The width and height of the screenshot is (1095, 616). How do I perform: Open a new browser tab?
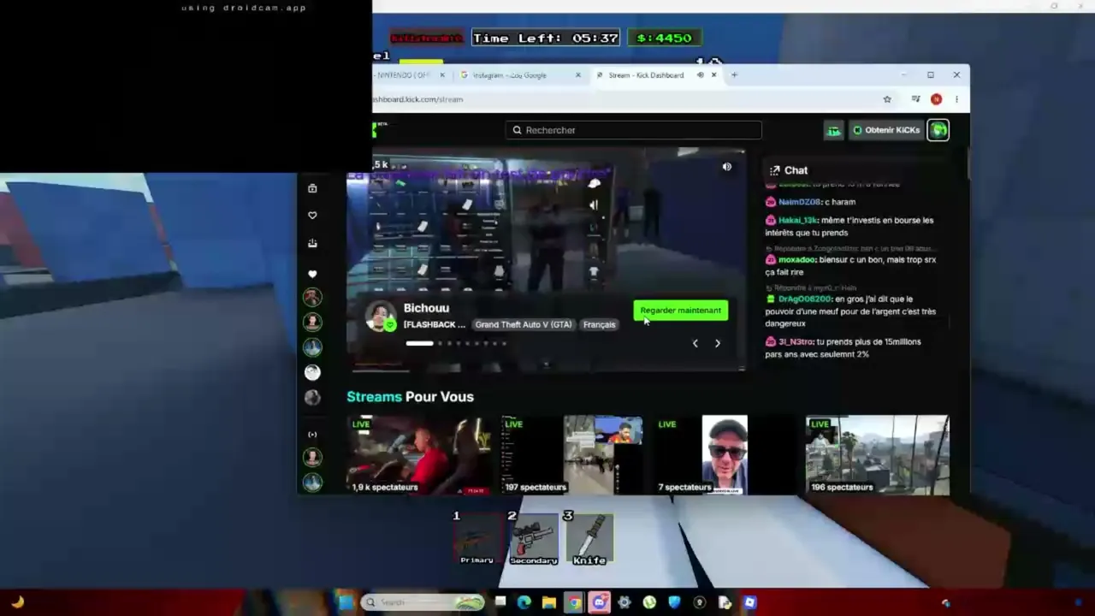coord(735,75)
